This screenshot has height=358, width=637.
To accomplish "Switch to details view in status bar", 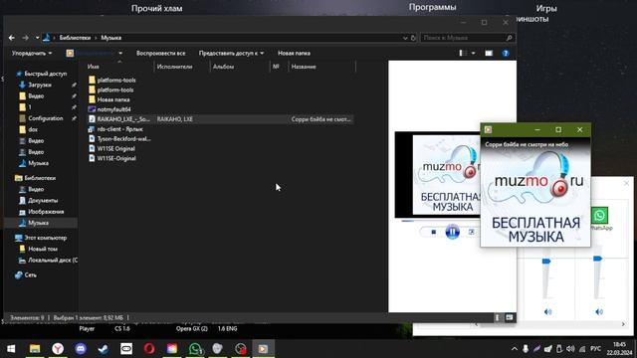I will click(x=497, y=318).
